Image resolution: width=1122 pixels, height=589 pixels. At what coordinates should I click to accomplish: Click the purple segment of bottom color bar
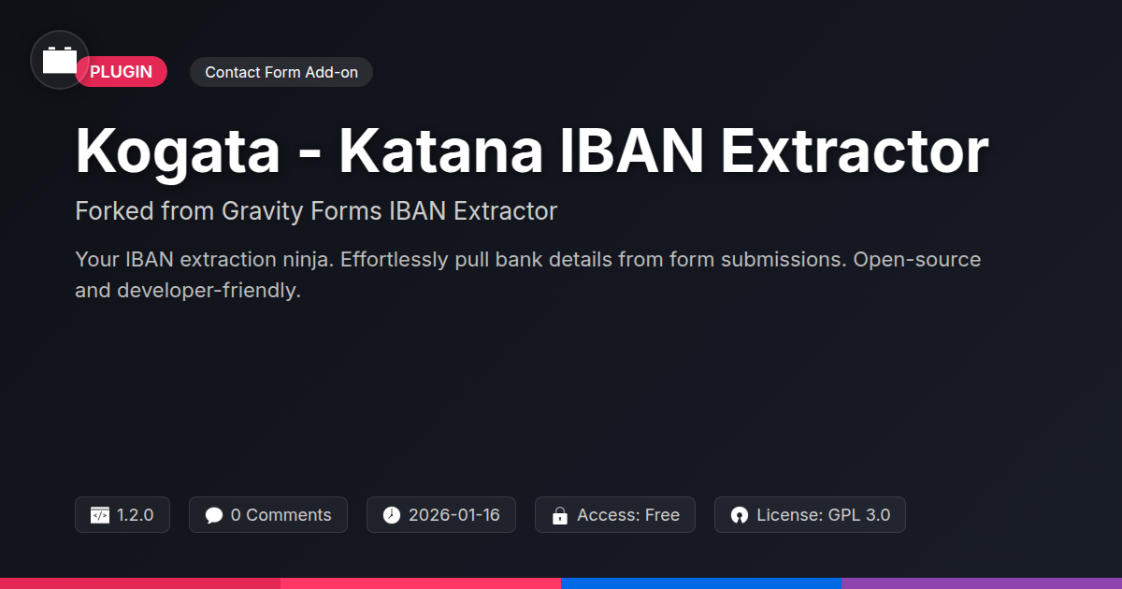[982, 583]
